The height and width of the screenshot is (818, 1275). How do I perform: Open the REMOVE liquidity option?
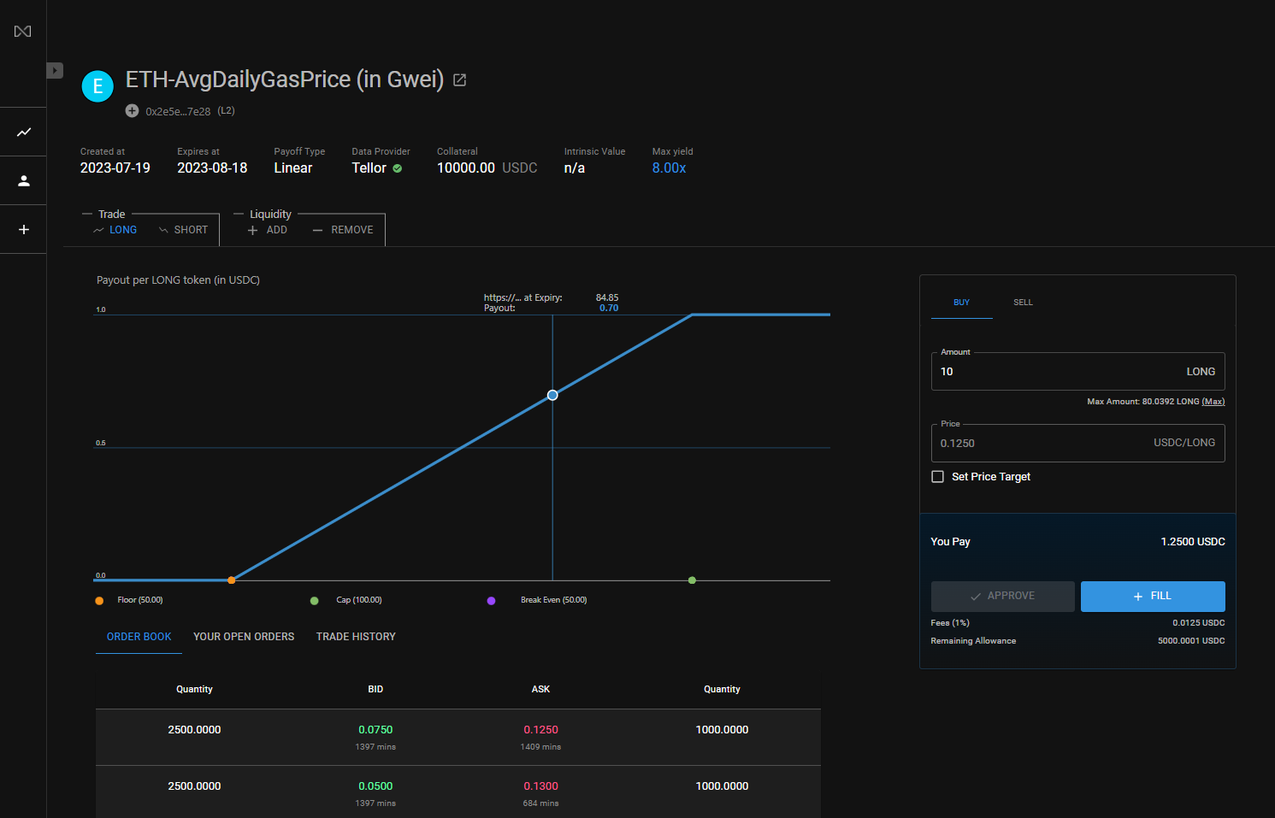[343, 230]
